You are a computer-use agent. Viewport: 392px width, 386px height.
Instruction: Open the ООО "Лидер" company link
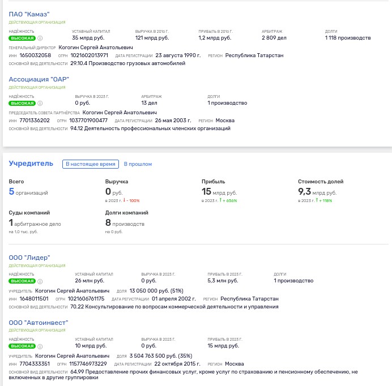(29, 258)
